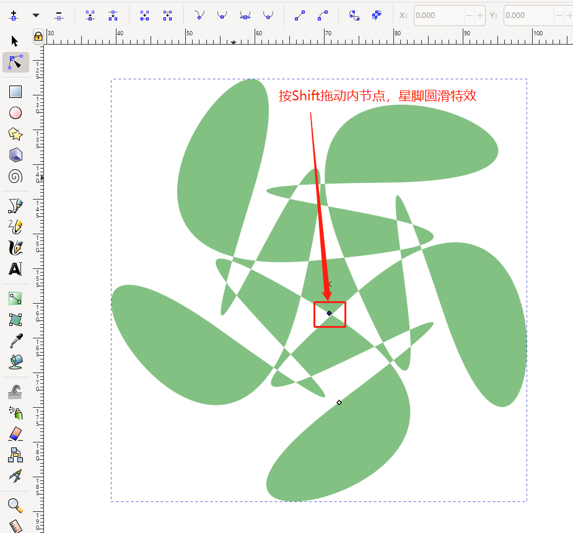Select the Measure ruler tool

click(15, 526)
